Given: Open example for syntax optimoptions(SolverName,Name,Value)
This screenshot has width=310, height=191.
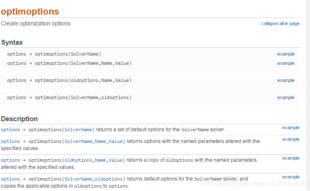Looking at the screenshot, I should (286, 64).
